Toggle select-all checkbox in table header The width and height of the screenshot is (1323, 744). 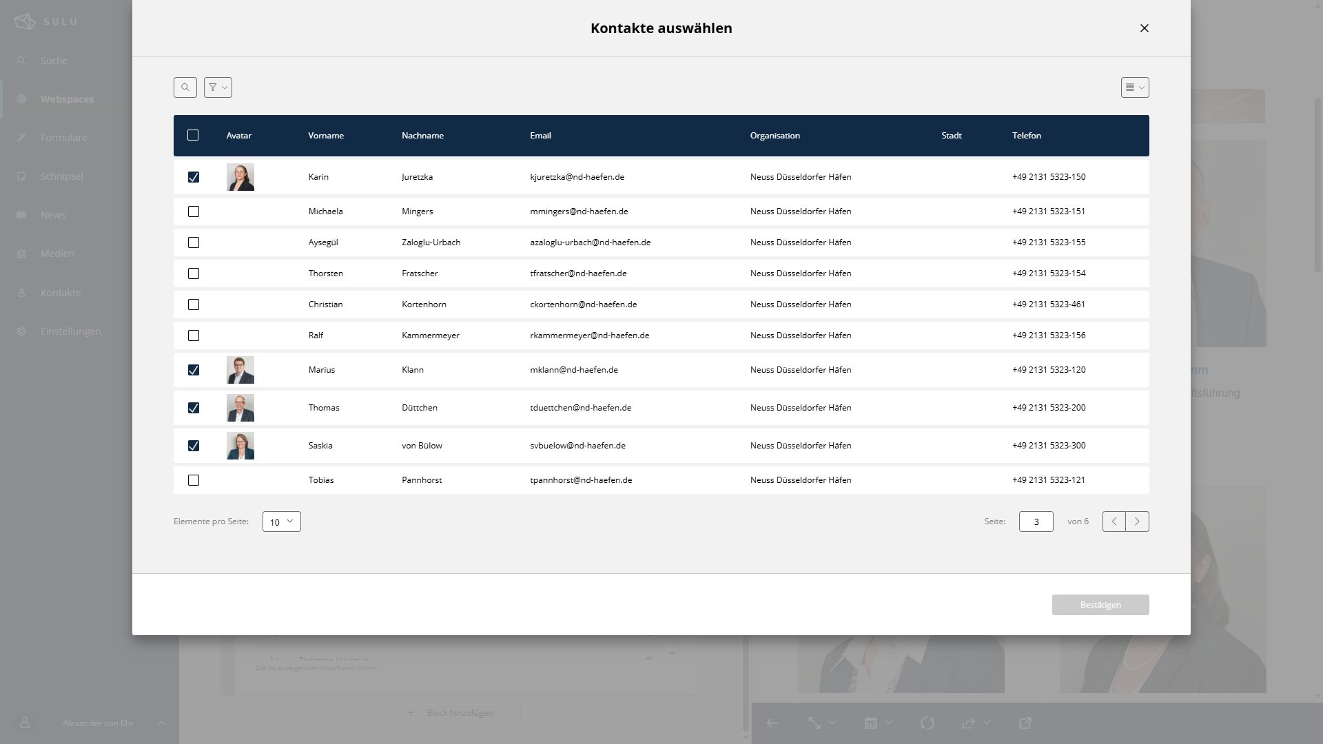point(193,136)
